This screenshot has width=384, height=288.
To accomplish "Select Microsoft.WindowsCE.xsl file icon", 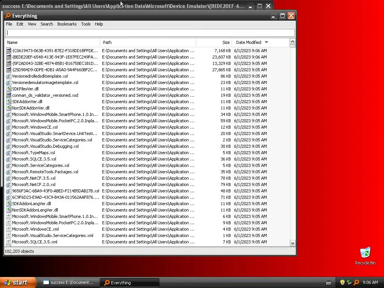I will pos(9,127).
